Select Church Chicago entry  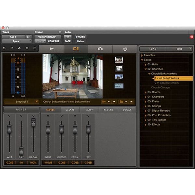tap(161, 87)
